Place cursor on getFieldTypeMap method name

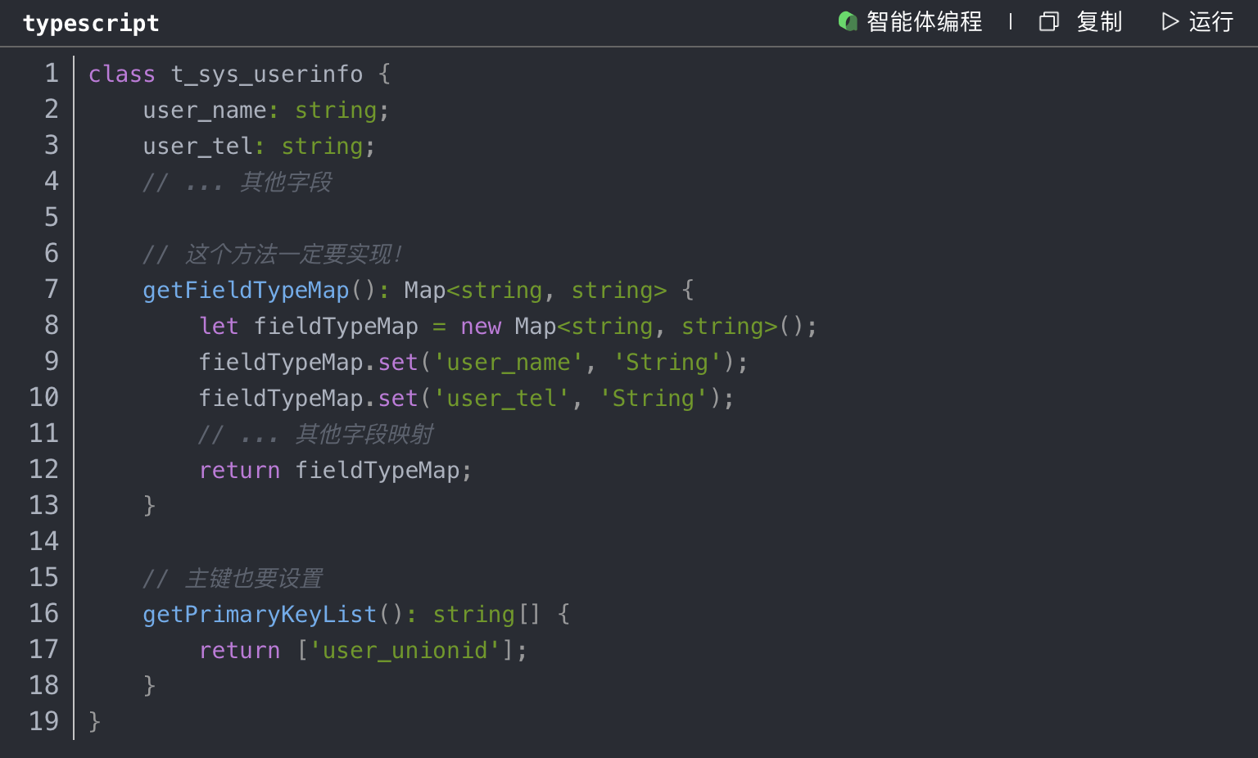(246, 290)
